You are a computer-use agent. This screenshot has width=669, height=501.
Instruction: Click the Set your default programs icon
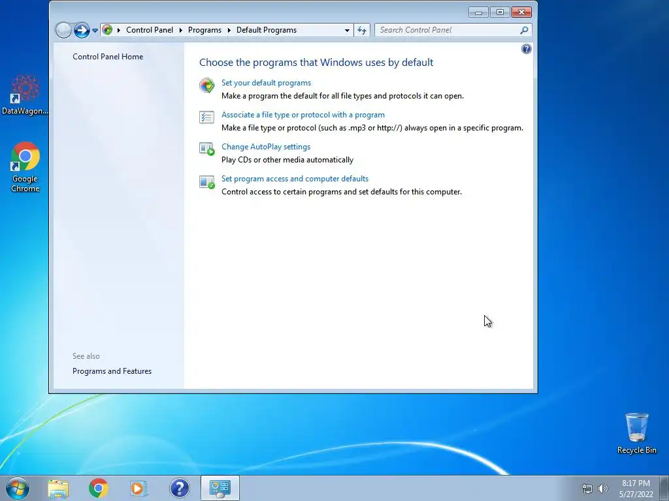pyautogui.click(x=207, y=85)
